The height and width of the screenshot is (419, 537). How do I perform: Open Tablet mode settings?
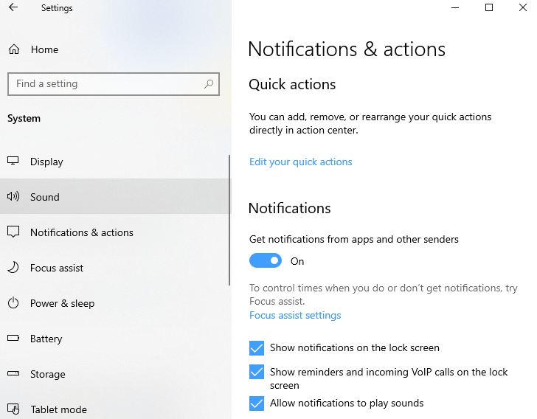[x=114, y=405]
